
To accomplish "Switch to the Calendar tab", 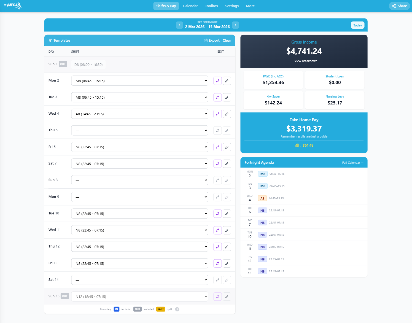I will 190,6.
